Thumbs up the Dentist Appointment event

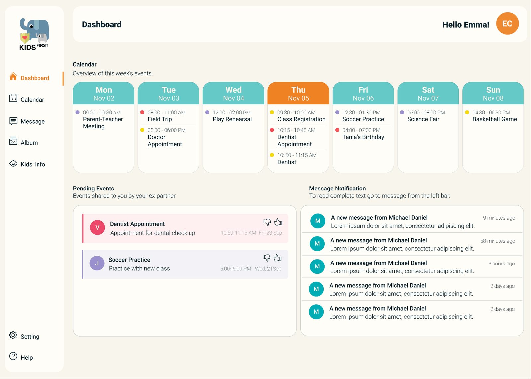pyautogui.click(x=278, y=222)
